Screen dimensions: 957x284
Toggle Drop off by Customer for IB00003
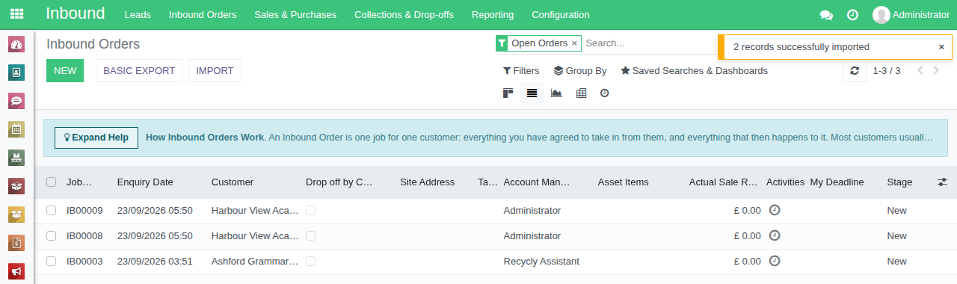[x=310, y=262]
